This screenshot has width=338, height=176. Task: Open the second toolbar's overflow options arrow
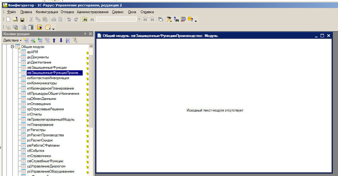[x=53, y=29]
